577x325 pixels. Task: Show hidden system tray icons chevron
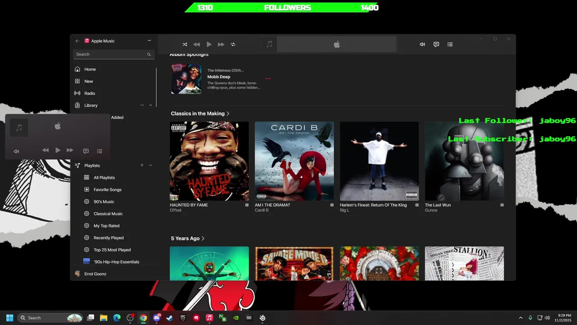click(521, 318)
